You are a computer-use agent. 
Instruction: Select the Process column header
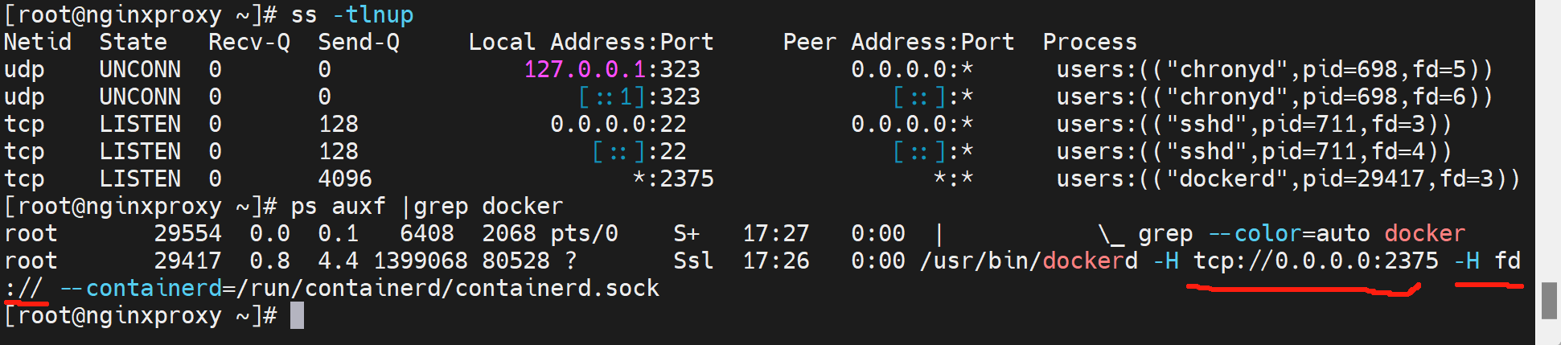[x=1089, y=42]
